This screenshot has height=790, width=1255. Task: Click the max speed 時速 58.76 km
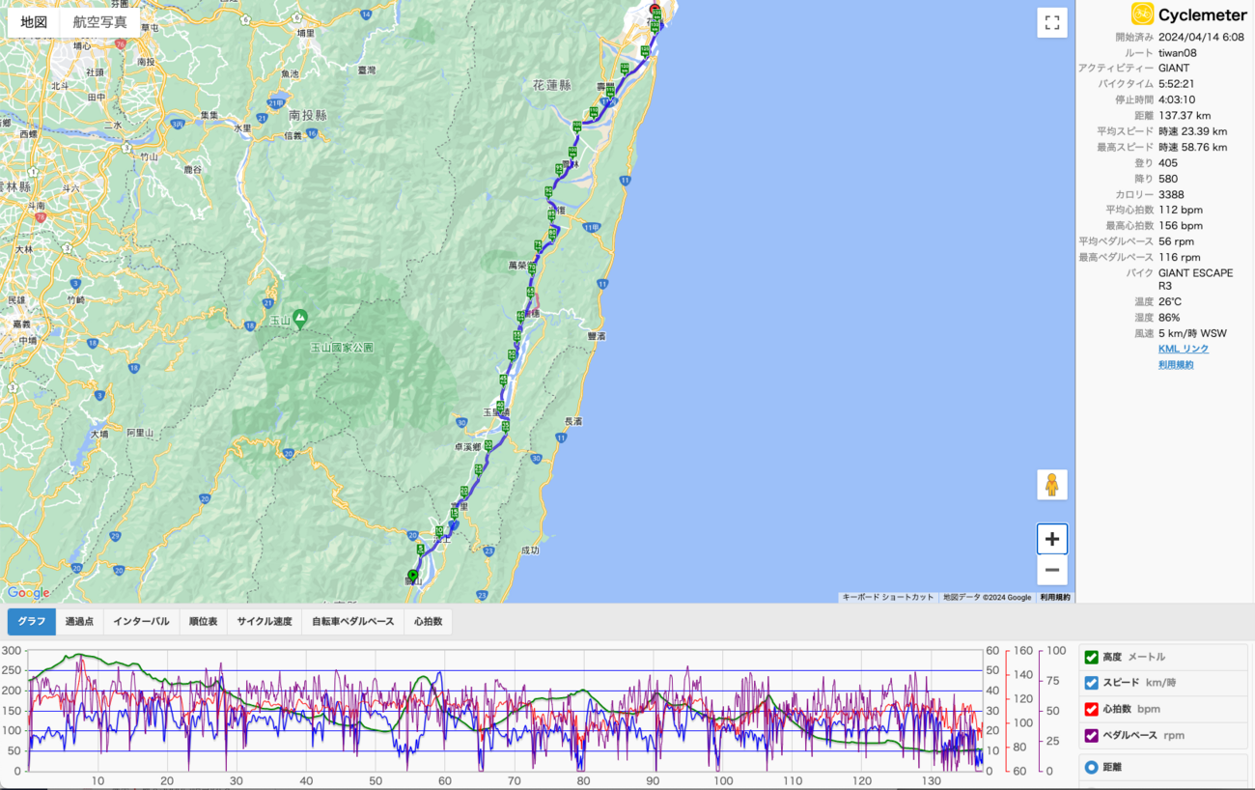point(1193,147)
